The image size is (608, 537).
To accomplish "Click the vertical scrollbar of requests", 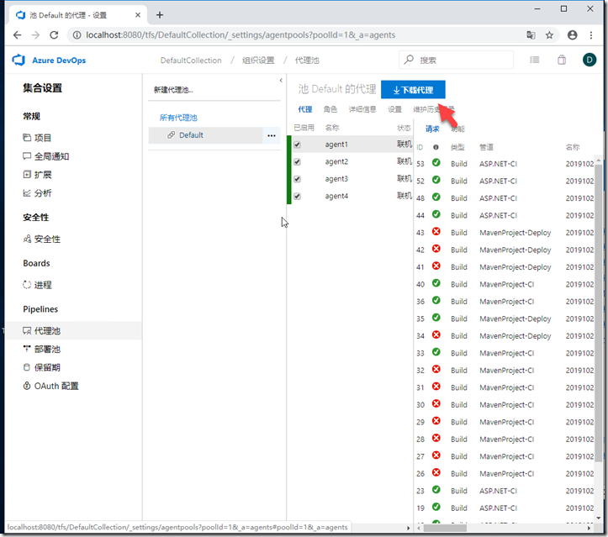I will click(x=599, y=312).
